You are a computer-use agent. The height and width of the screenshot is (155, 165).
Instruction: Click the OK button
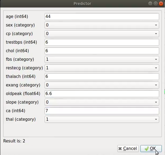[x=151, y=149]
